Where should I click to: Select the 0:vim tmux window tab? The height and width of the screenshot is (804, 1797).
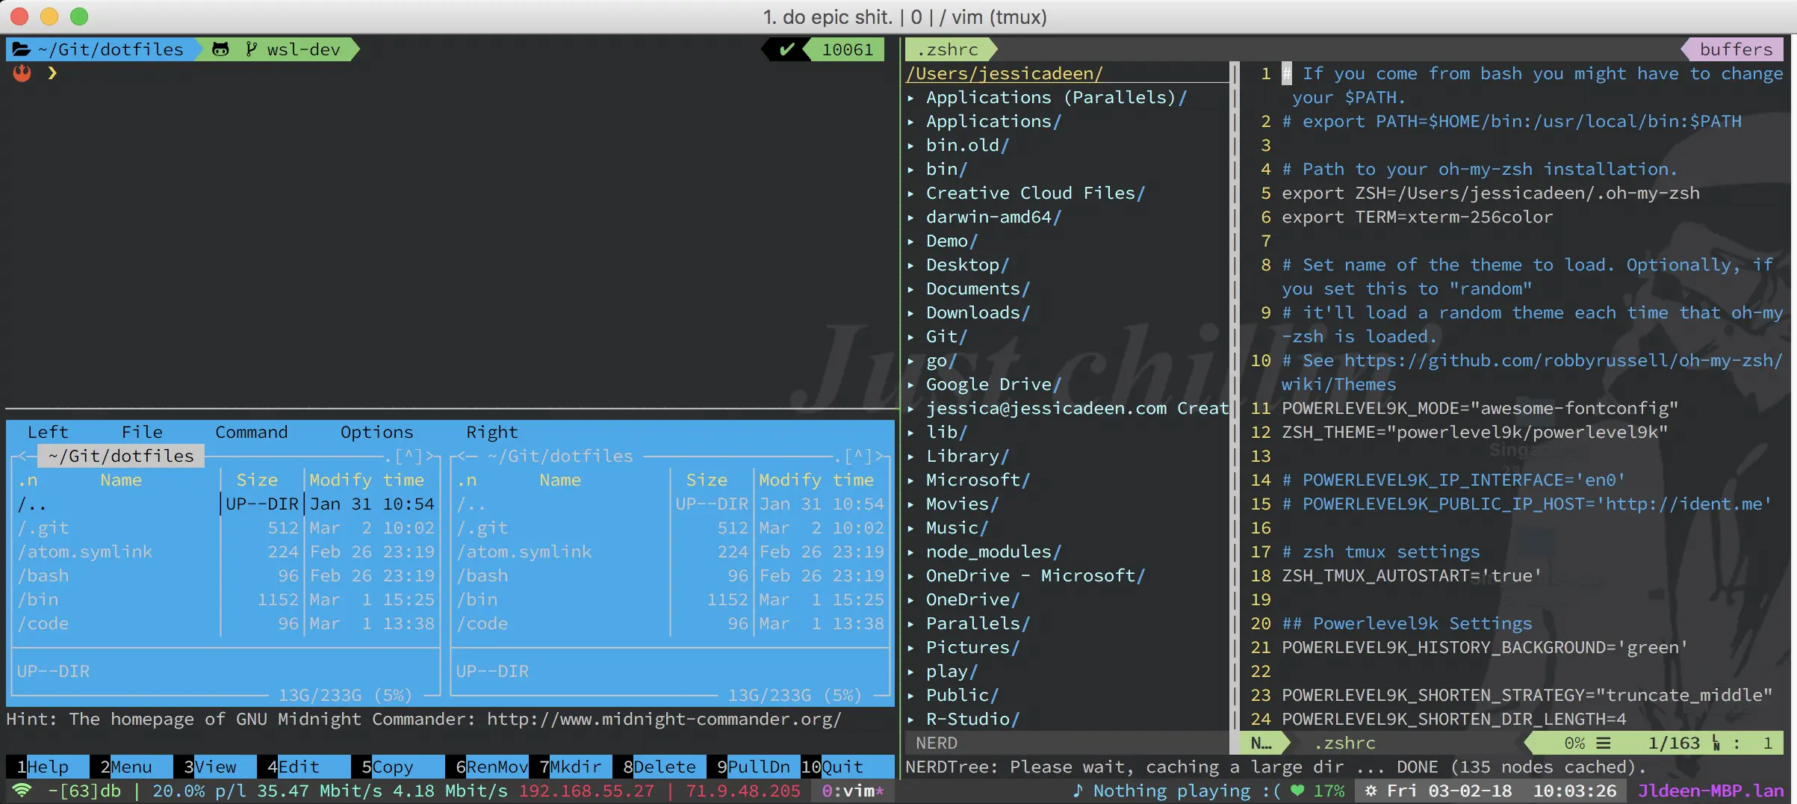[x=852, y=791]
